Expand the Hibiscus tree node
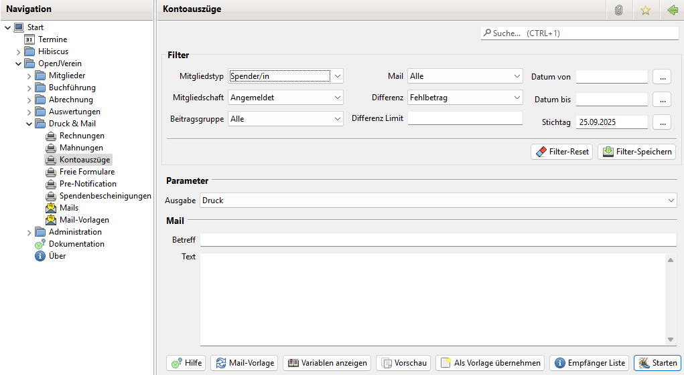The height and width of the screenshot is (375, 684). coord(19,52)
